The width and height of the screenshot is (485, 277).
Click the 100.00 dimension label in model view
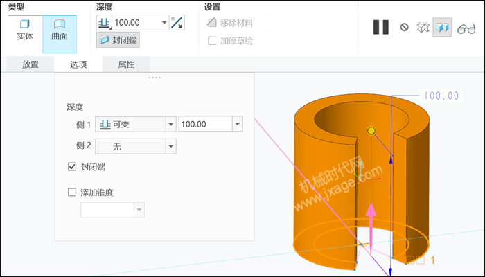click(x=441, y=96)
